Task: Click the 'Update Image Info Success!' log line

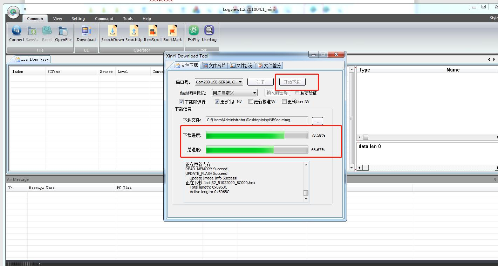Action: (213, 178)
